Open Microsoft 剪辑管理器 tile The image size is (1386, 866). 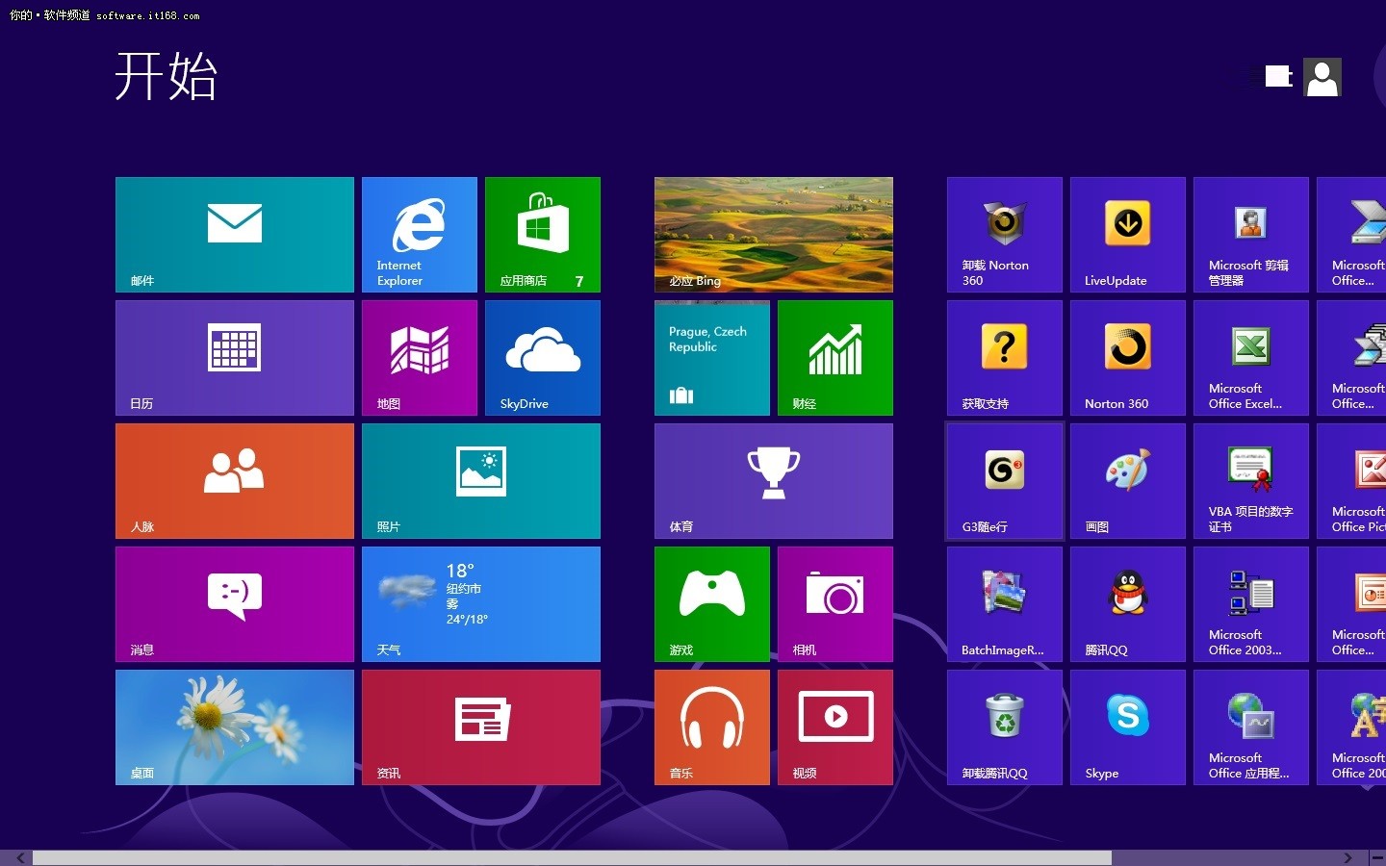click(x=1251, y=235)
